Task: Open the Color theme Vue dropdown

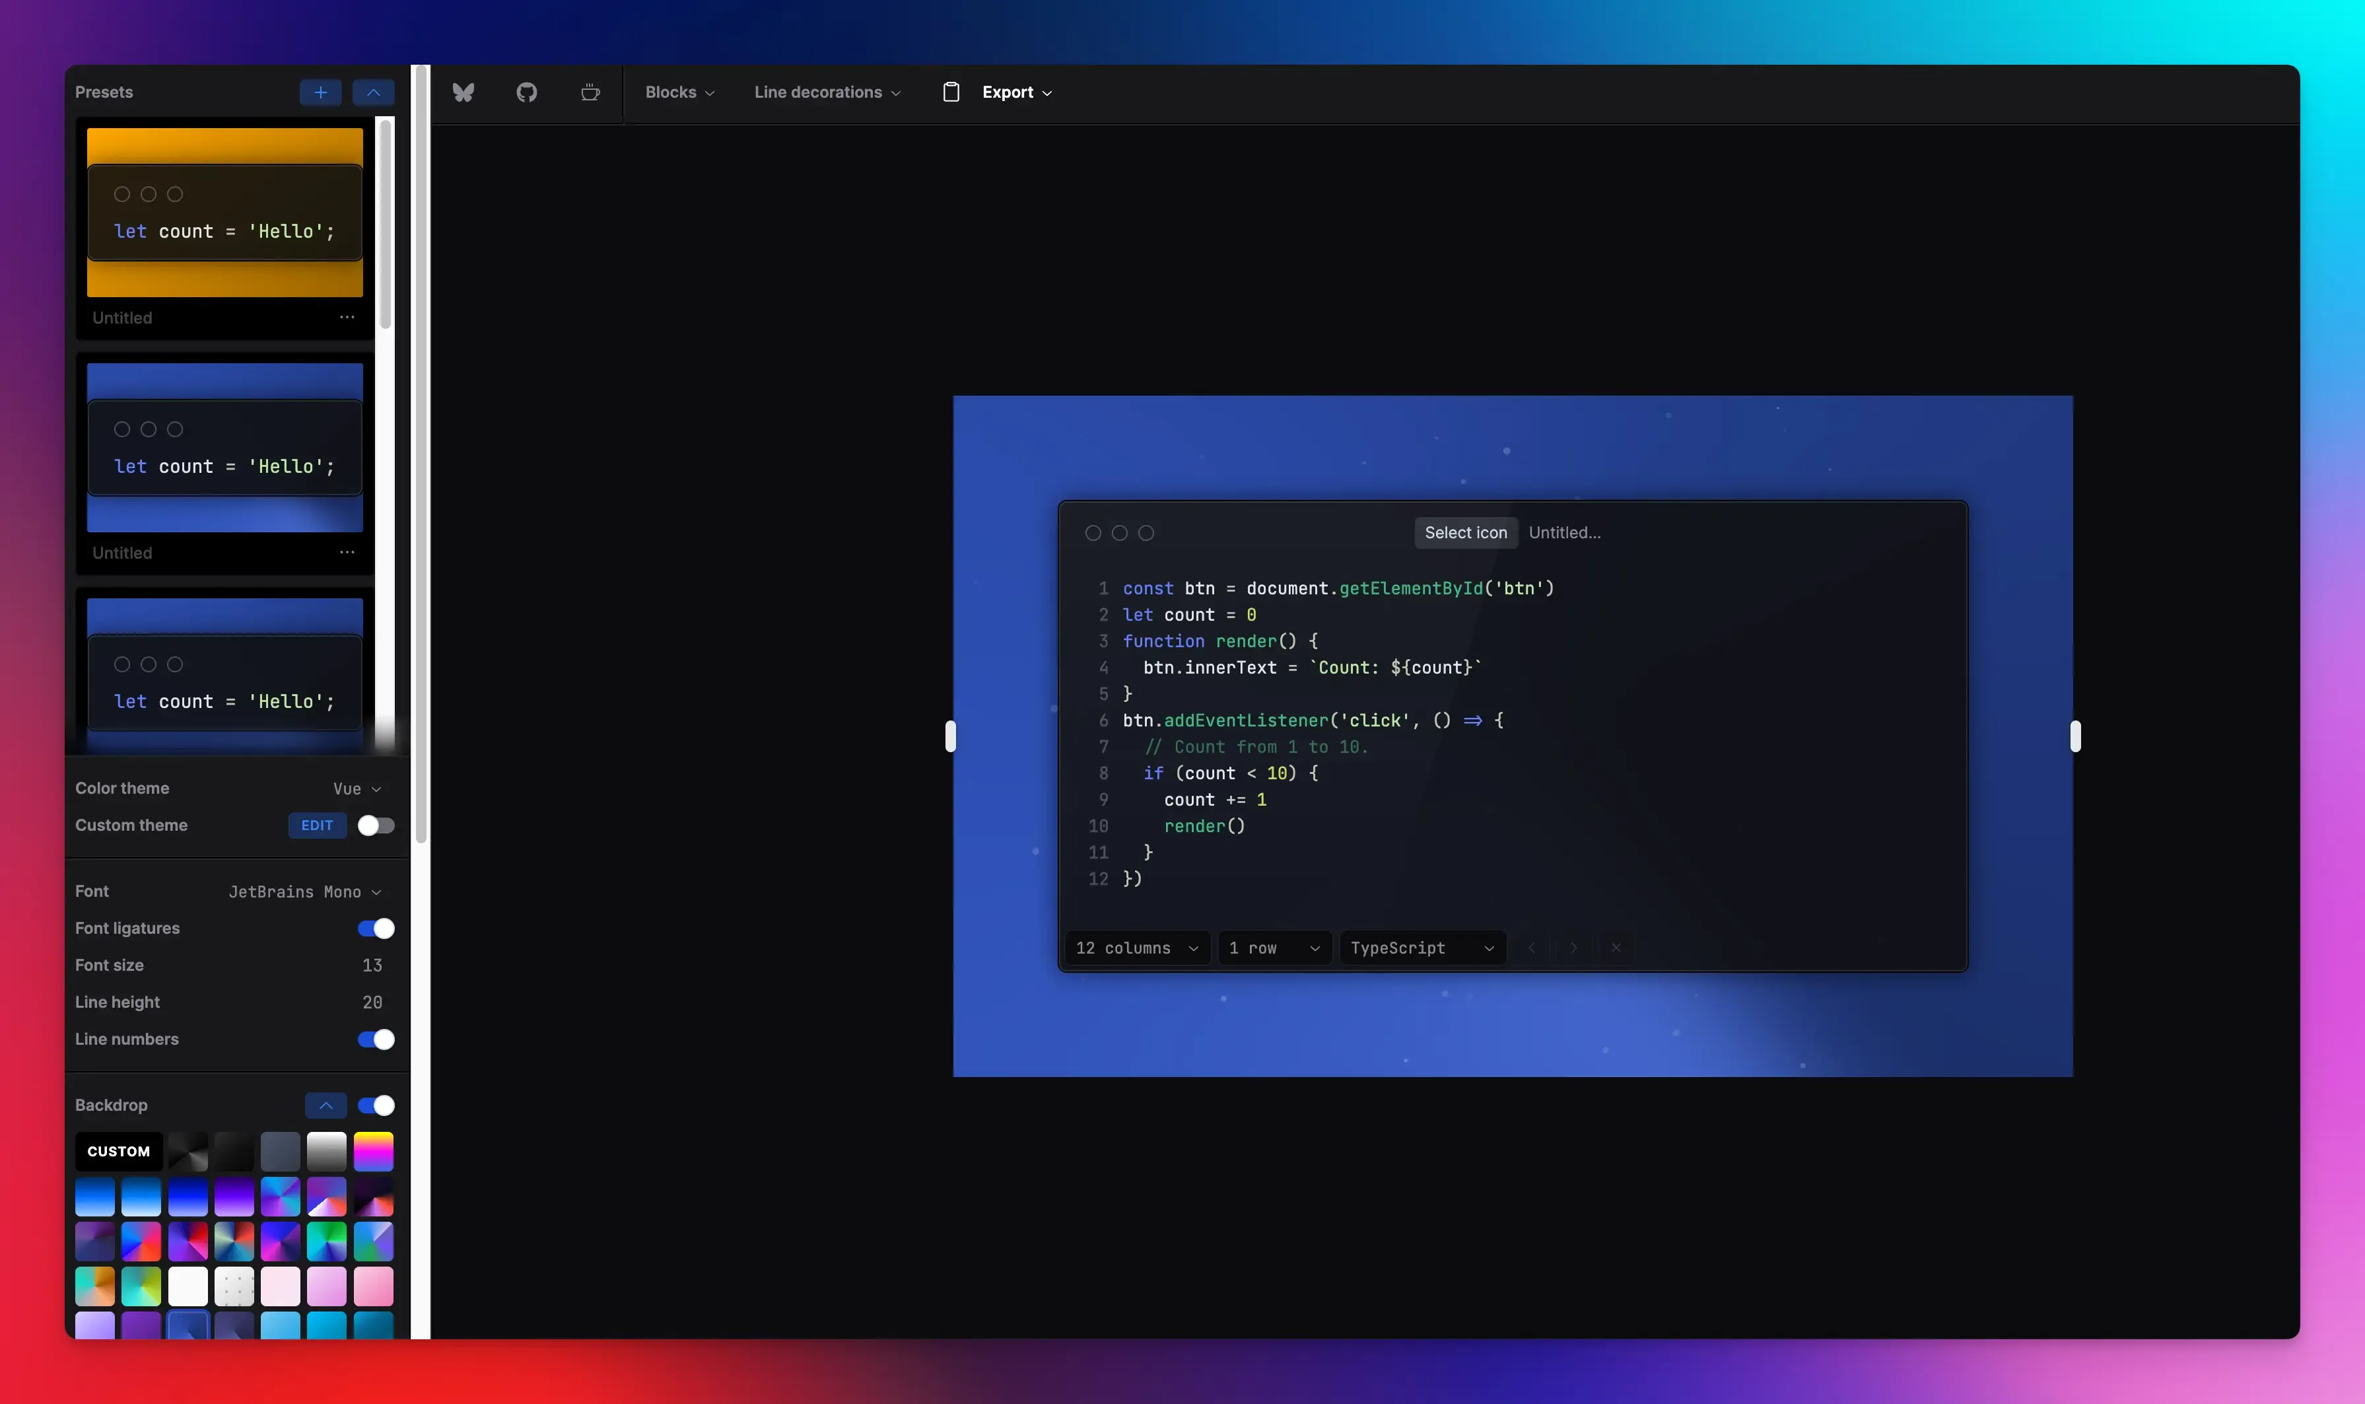Action: (357, 788)
